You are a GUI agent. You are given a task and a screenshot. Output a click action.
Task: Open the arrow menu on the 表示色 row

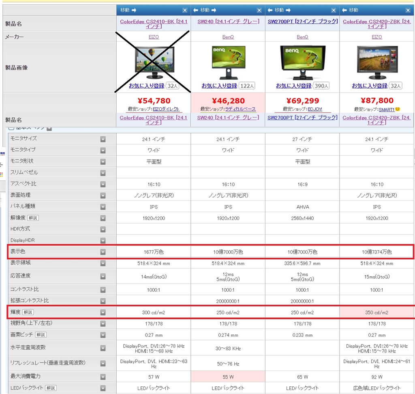click(103, 252)
